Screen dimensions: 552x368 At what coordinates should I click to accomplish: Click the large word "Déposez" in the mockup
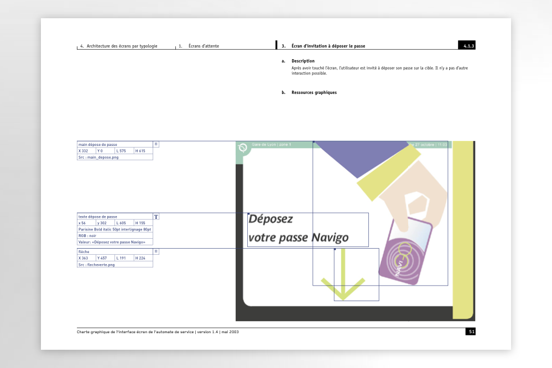click(x=270, y=219)
